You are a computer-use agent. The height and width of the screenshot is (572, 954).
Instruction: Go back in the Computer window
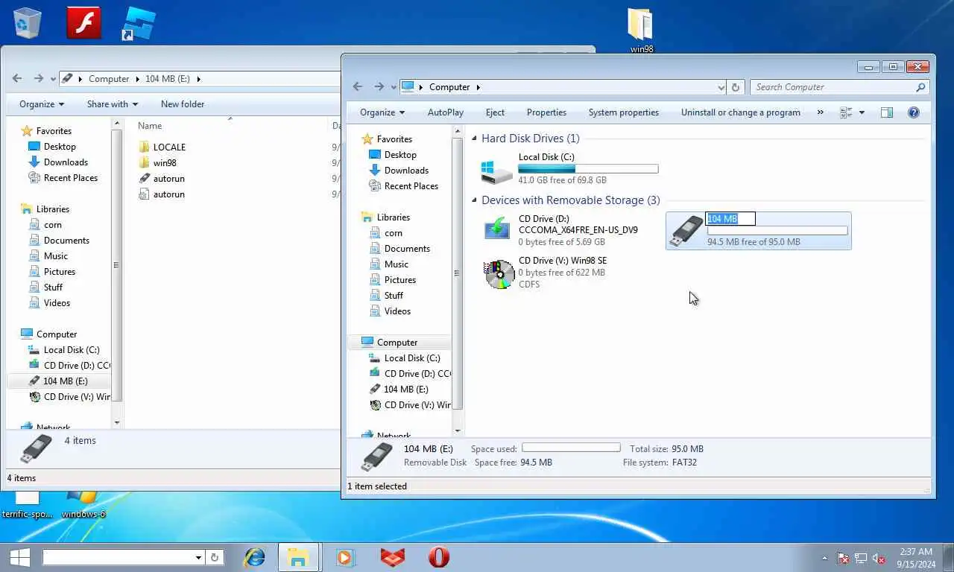358,87
